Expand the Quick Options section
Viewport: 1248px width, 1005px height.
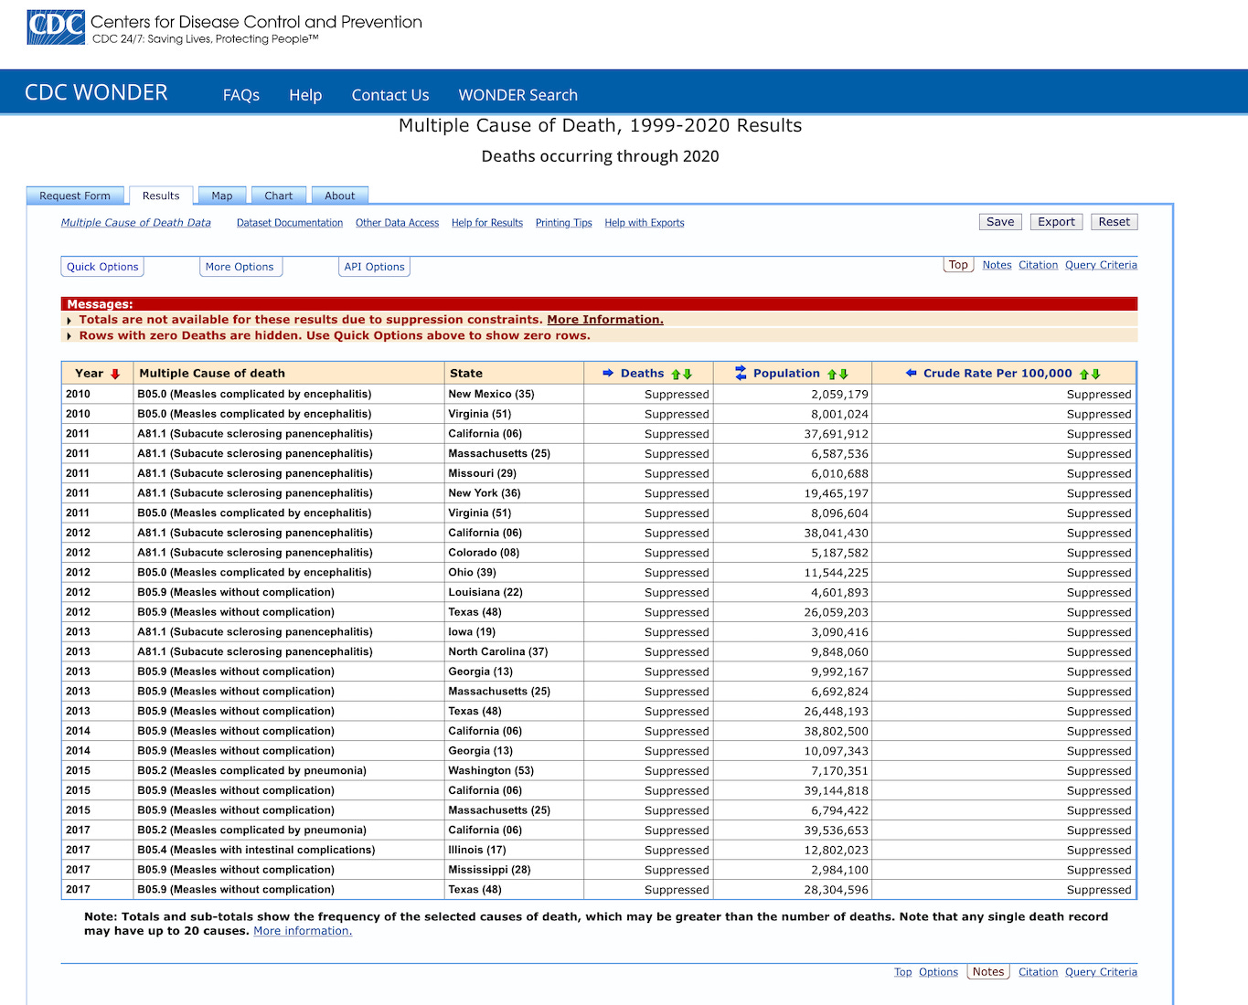click(x=102, y=267)
